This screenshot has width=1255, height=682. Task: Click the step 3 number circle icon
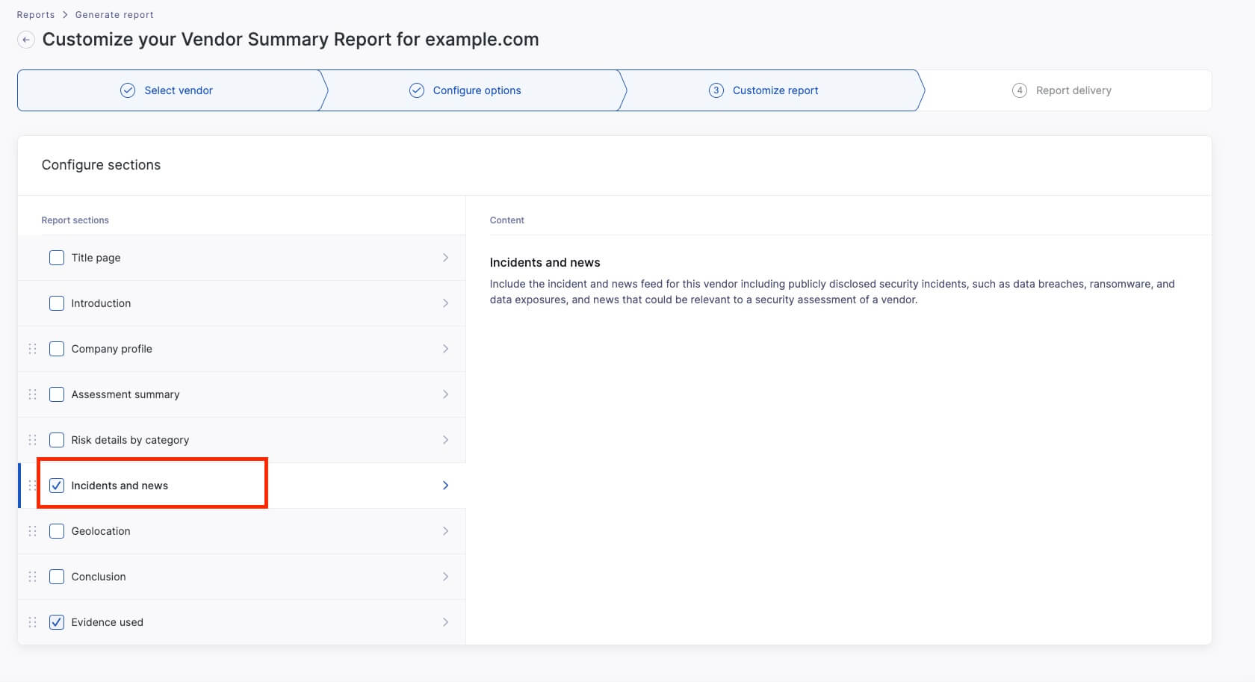point(716,90)
